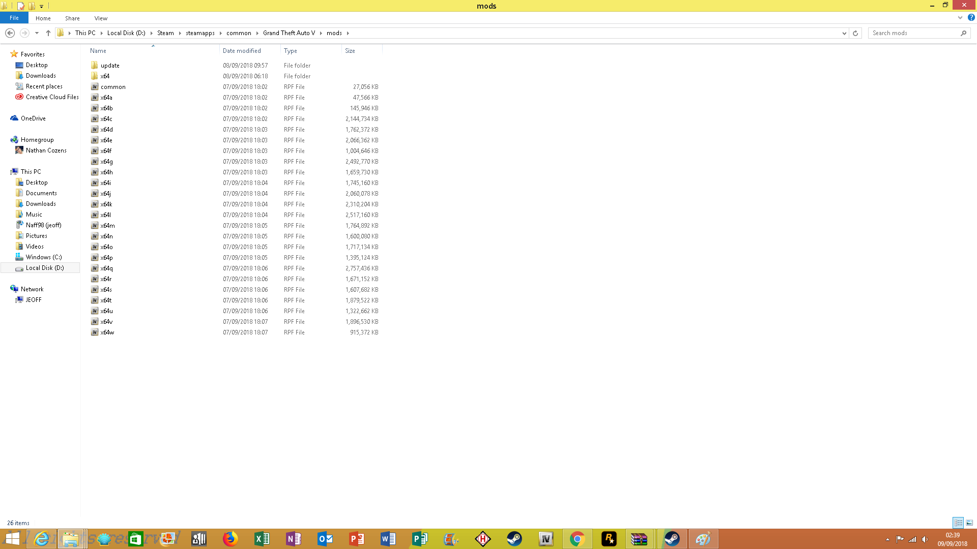Open address bar history dropdown
Viewport: 977px width, 549px height.
(x=844, y=33)
